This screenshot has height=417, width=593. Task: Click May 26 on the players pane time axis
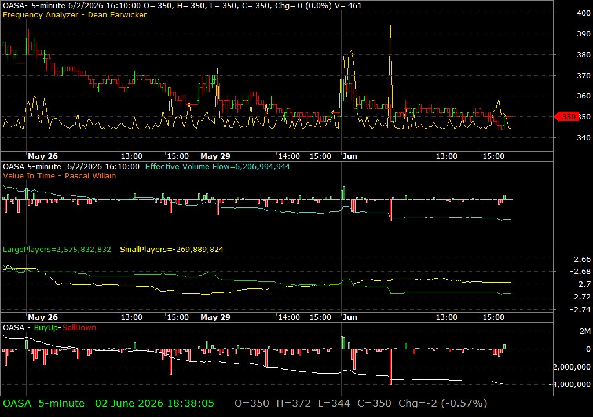pyautogui.click(x=43, y=317)
